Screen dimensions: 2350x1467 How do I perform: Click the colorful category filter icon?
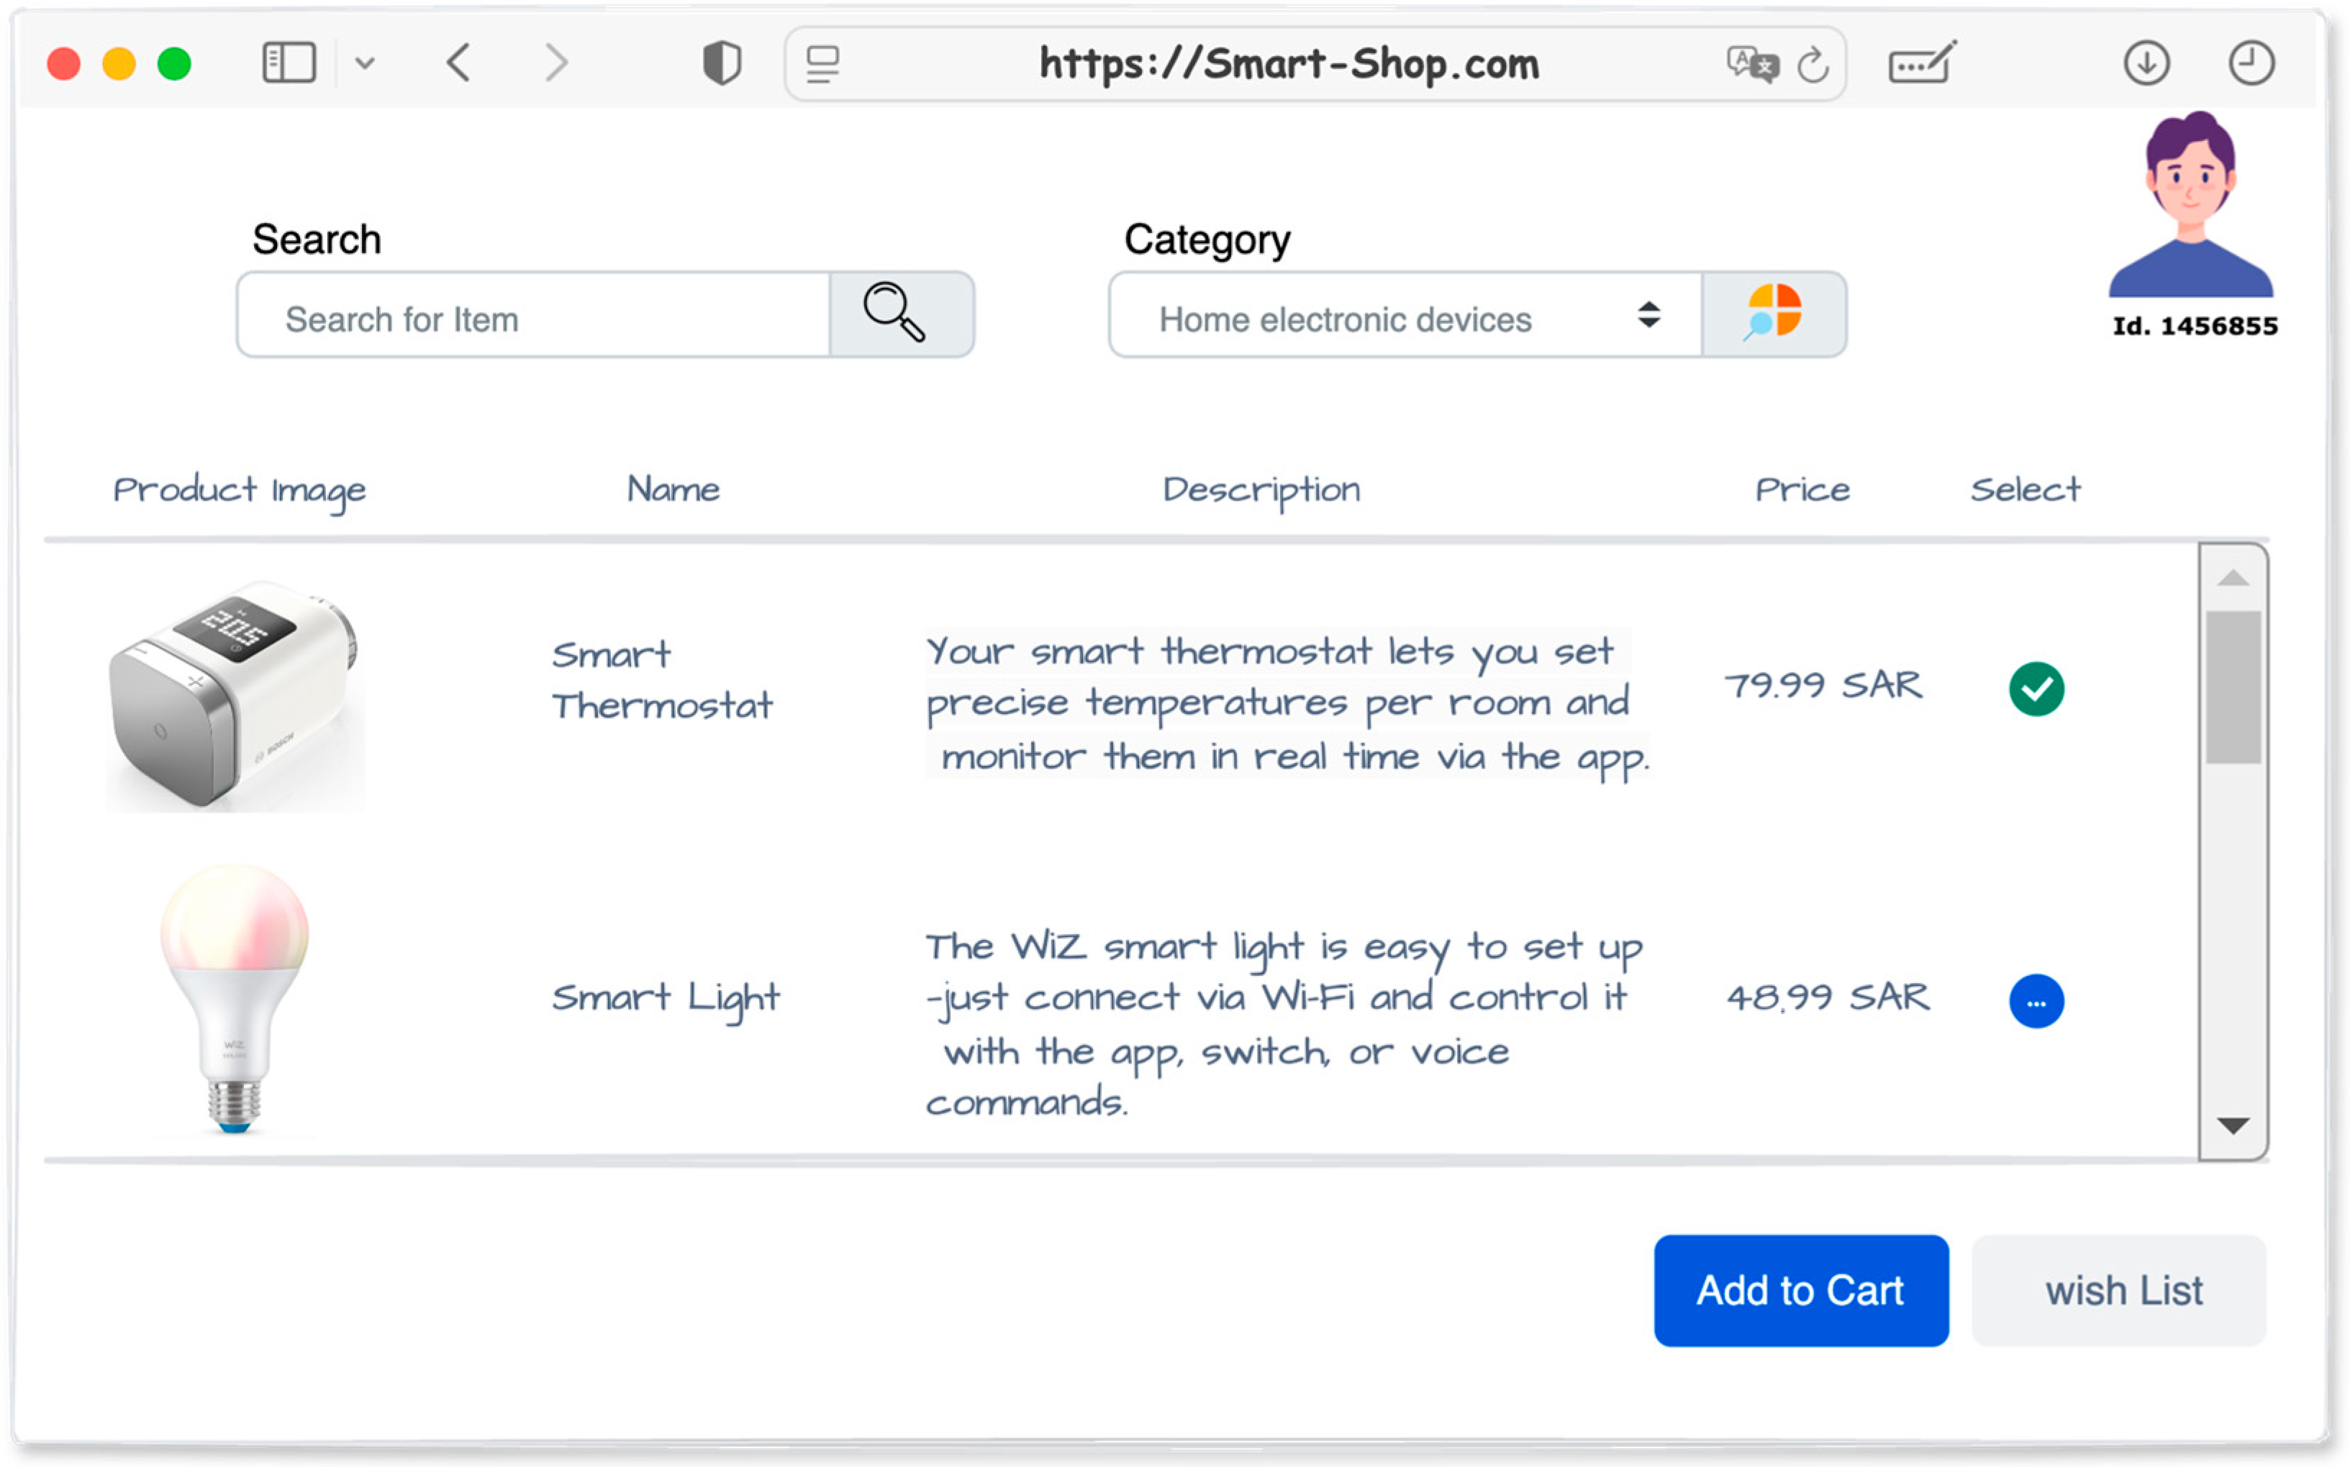(x=1772, y=314)
